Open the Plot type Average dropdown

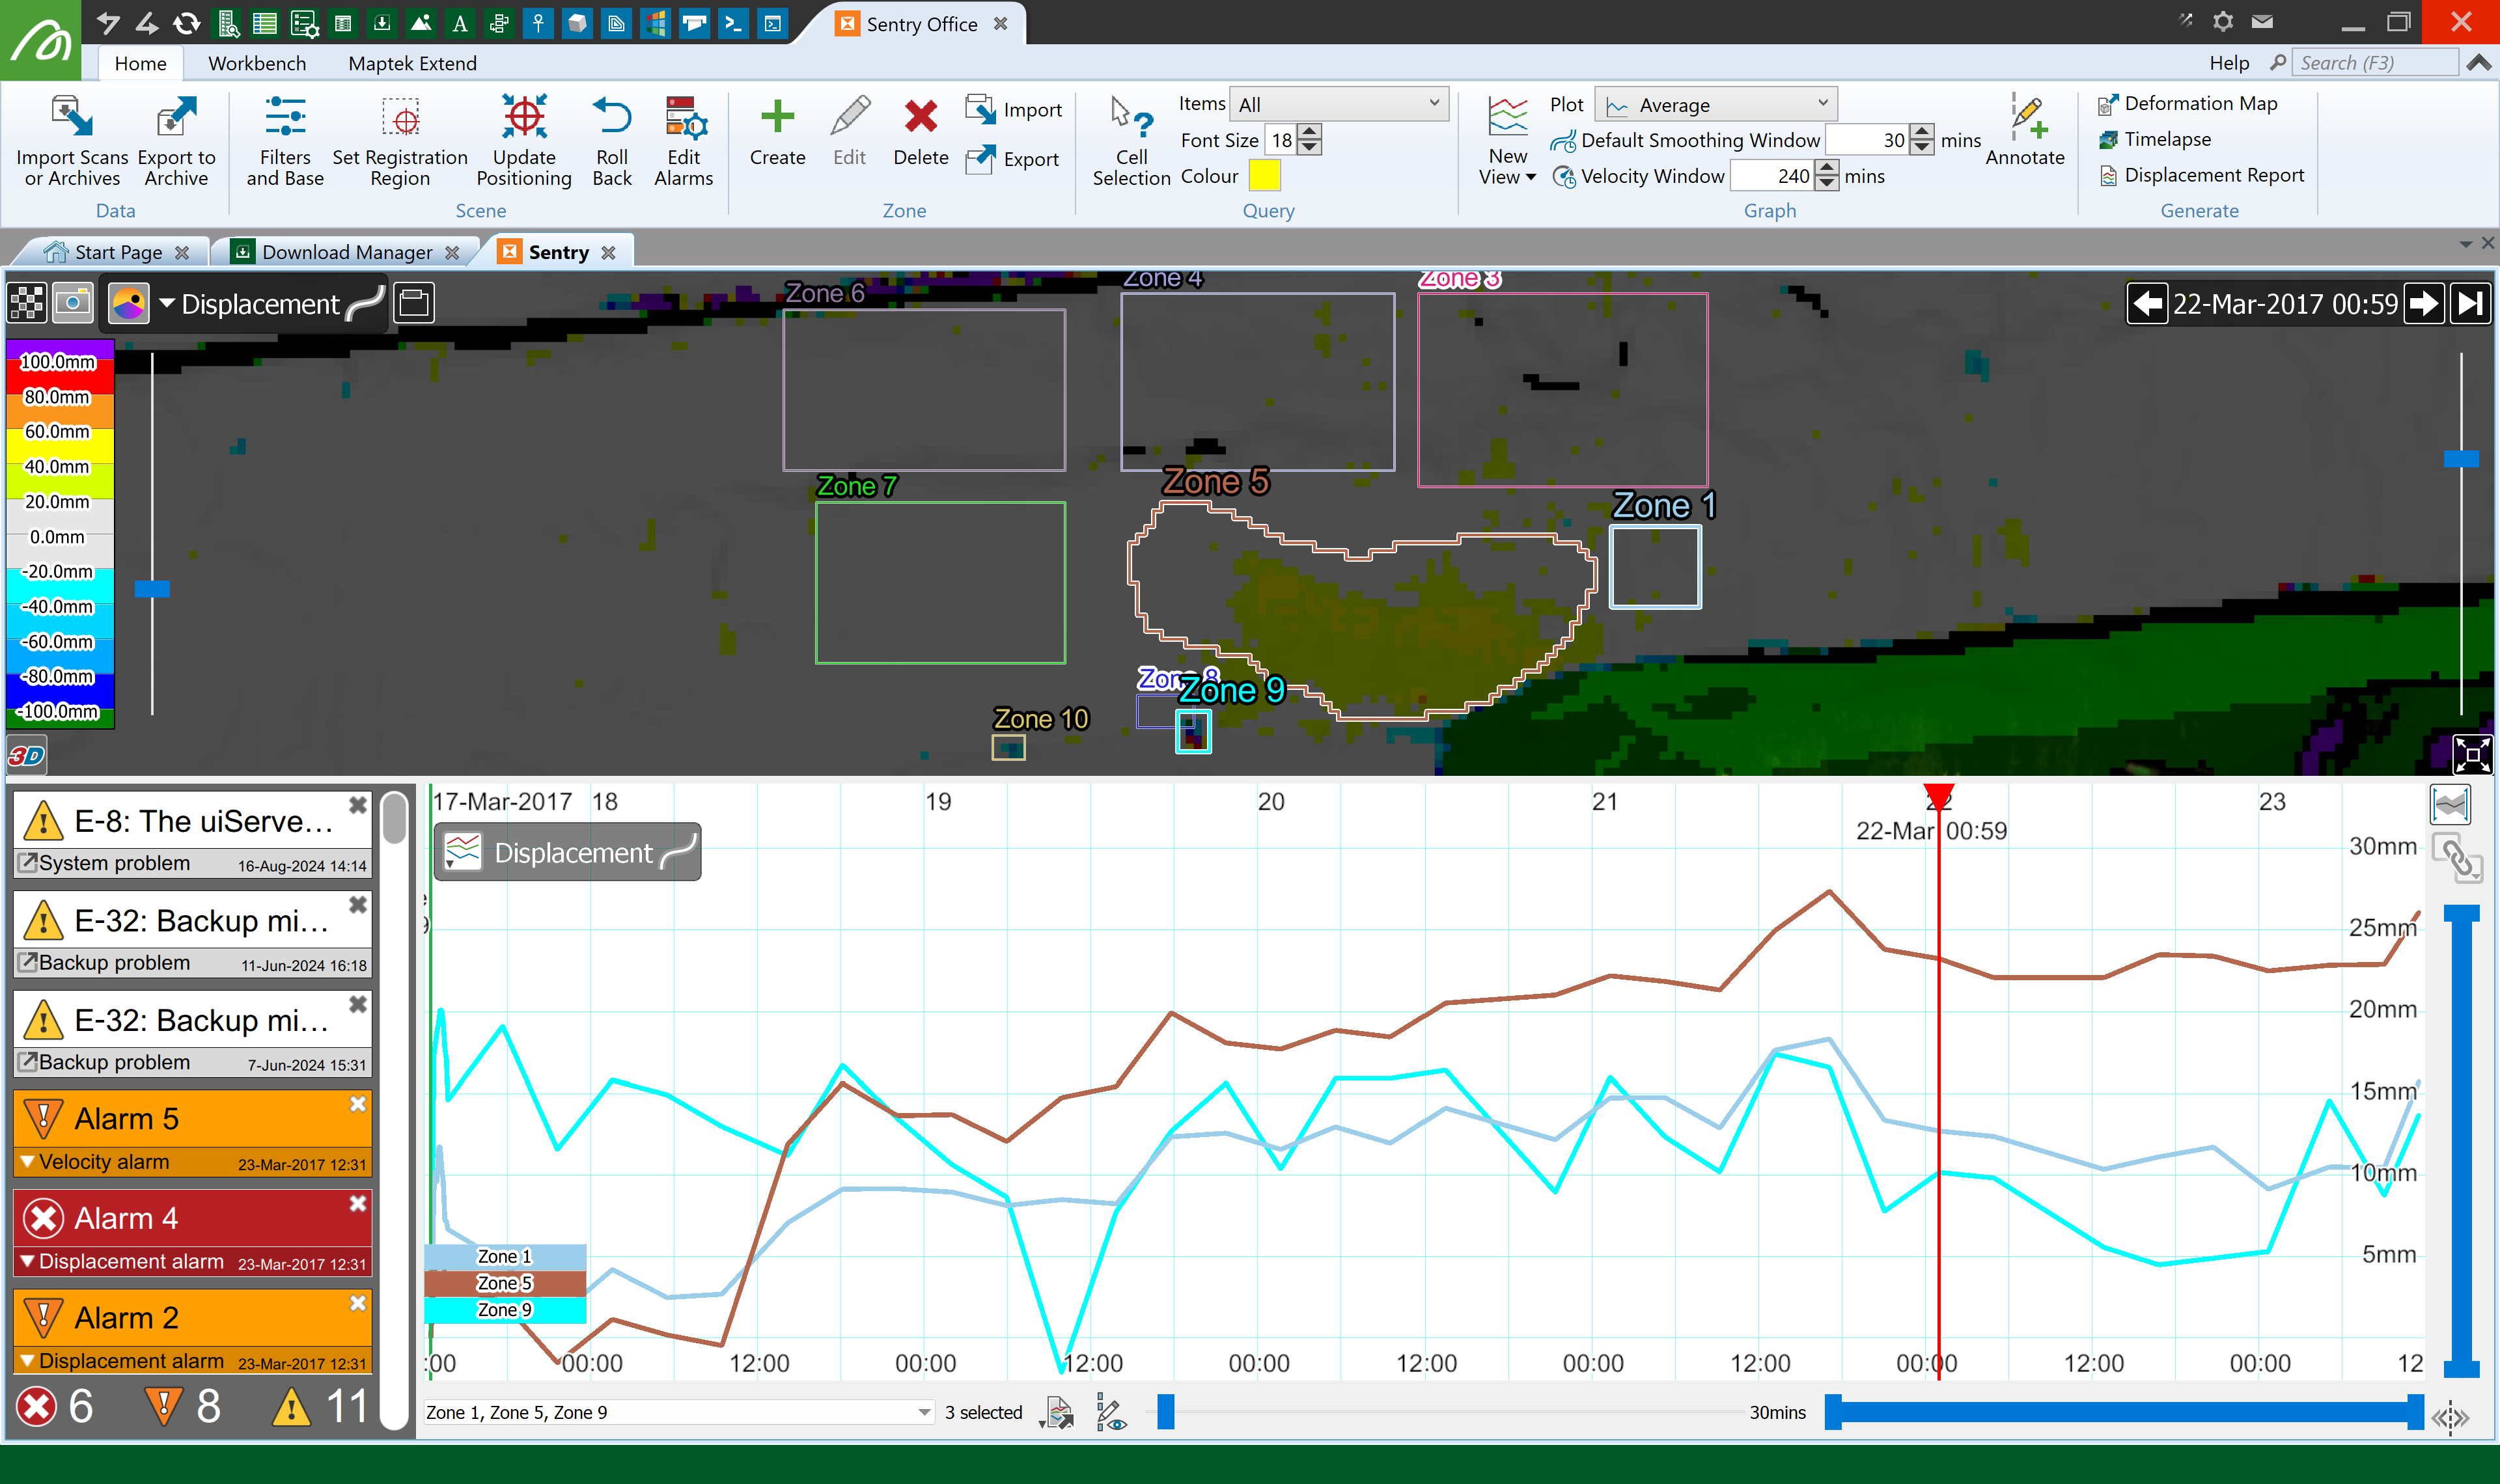point(1715,105)
